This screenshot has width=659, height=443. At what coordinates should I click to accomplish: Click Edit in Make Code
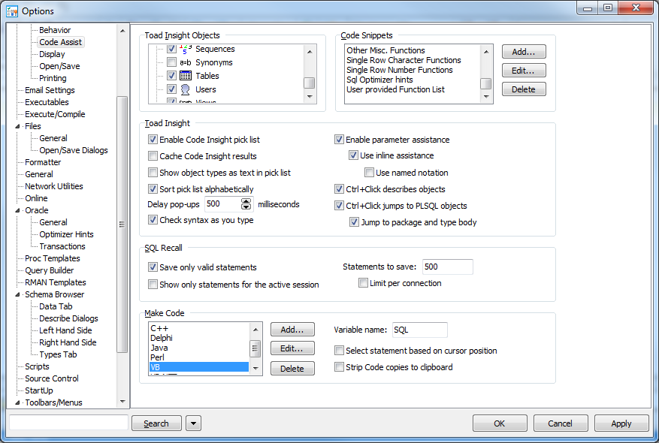tap(292, 348)
